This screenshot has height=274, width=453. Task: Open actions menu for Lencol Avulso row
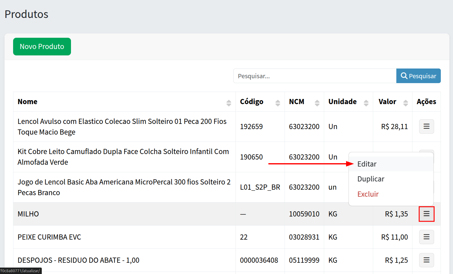pos(426,126)
